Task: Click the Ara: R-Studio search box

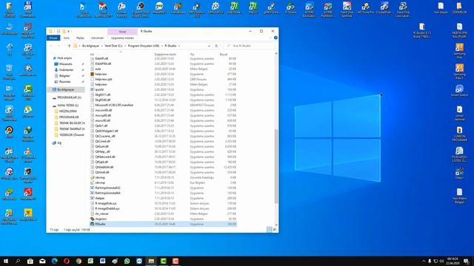Action: point(250,46)
